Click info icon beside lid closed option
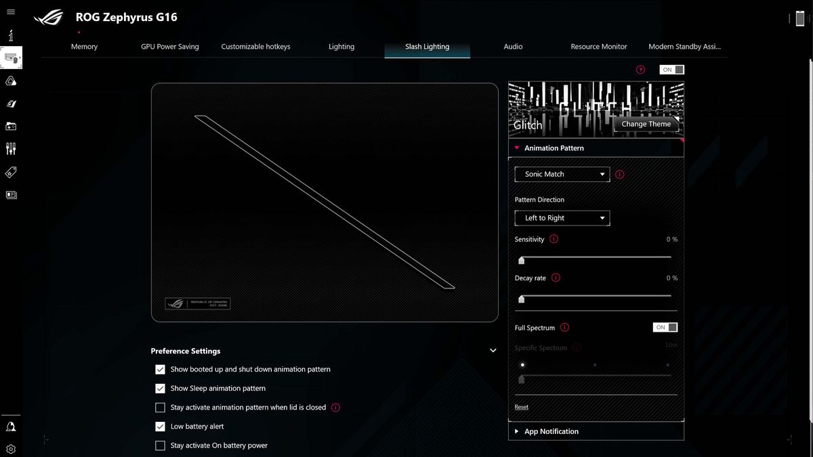Viewport: 813px width, 457px height. coord(335,408)
